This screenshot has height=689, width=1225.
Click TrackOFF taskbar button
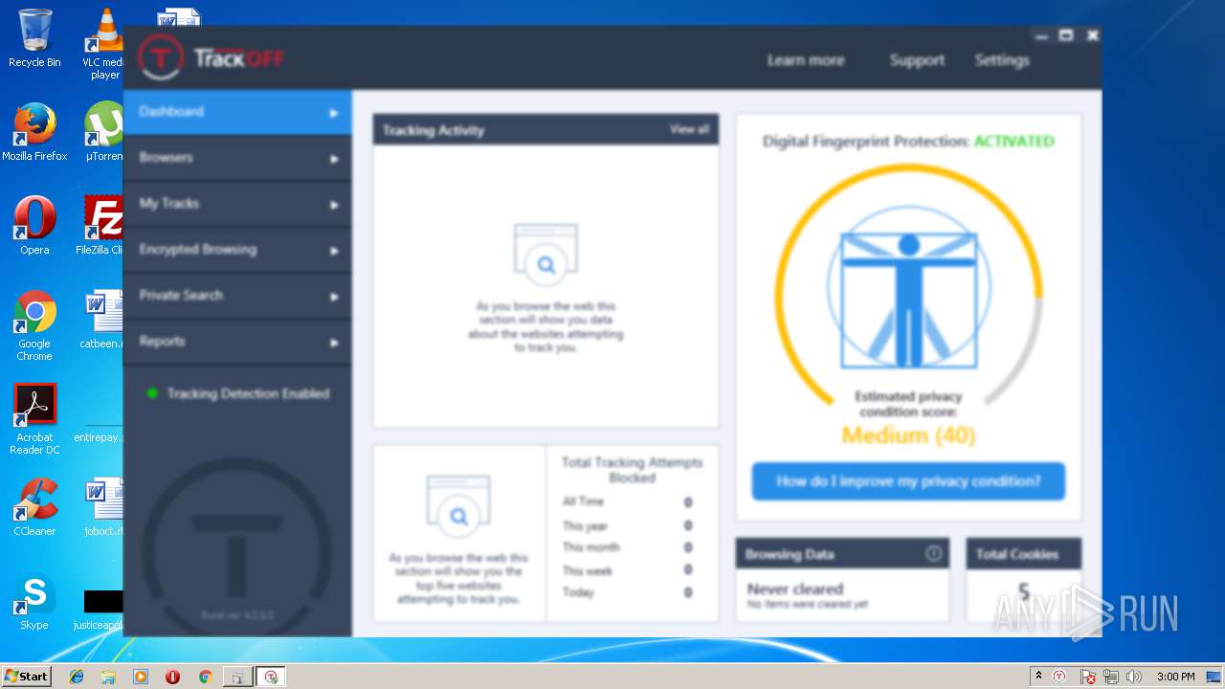pyautogui.click(x=272, y=677)
